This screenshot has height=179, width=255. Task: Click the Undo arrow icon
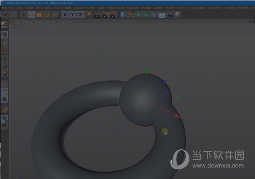click(6, 15)
